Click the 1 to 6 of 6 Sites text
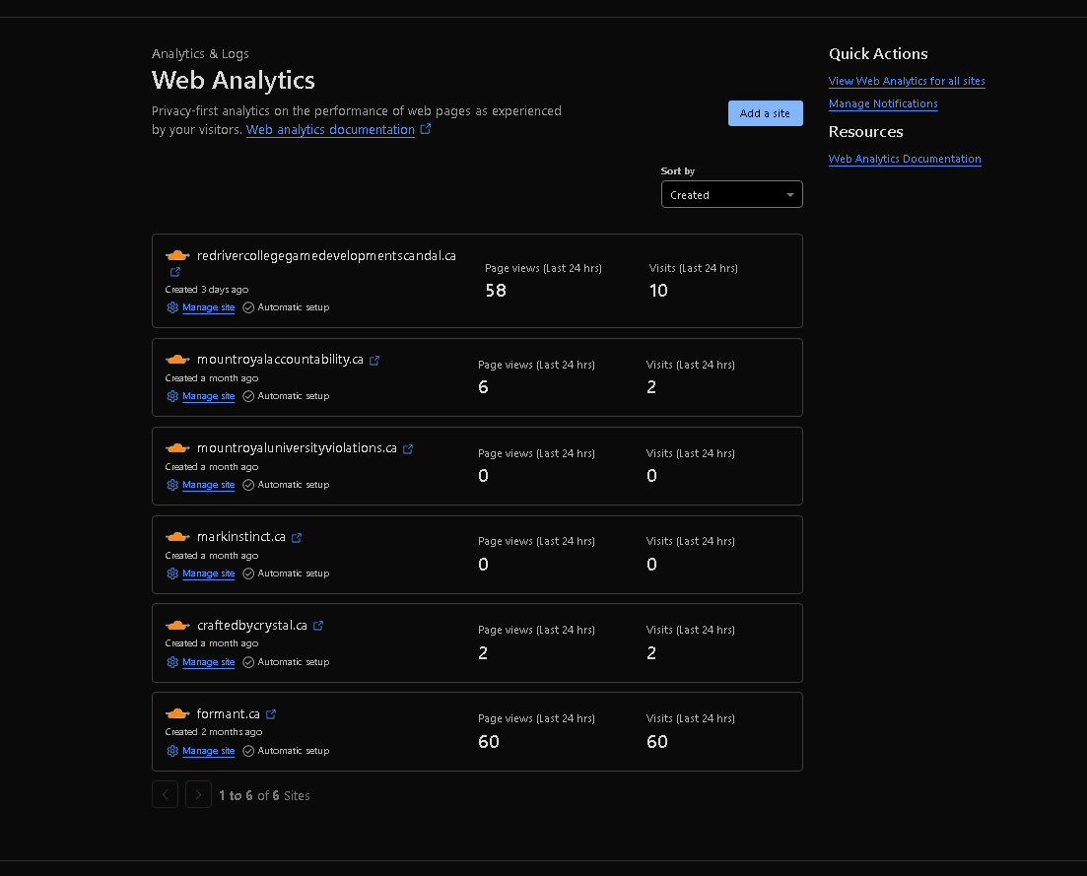Image resolution: width=1087 pixels, height=876 pixels. 264,795
